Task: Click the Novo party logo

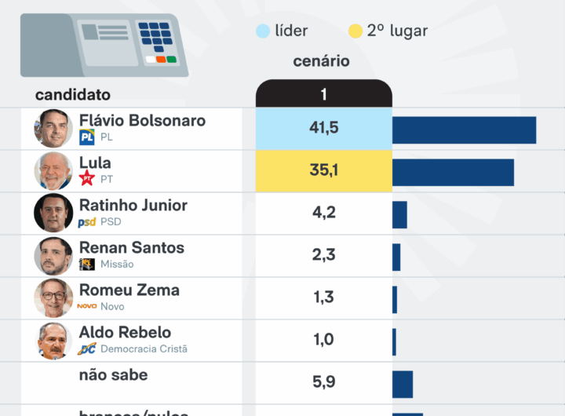Action: (87, 306)
